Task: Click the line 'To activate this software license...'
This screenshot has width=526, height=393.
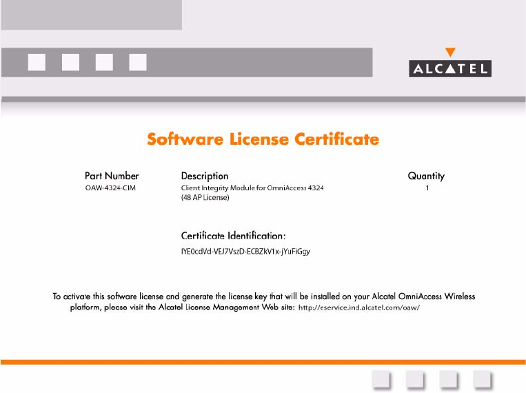Action: 263,296
